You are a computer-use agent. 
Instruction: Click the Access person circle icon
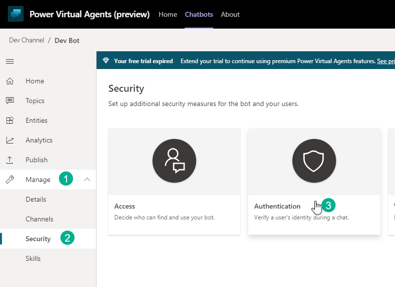point(174,161)
